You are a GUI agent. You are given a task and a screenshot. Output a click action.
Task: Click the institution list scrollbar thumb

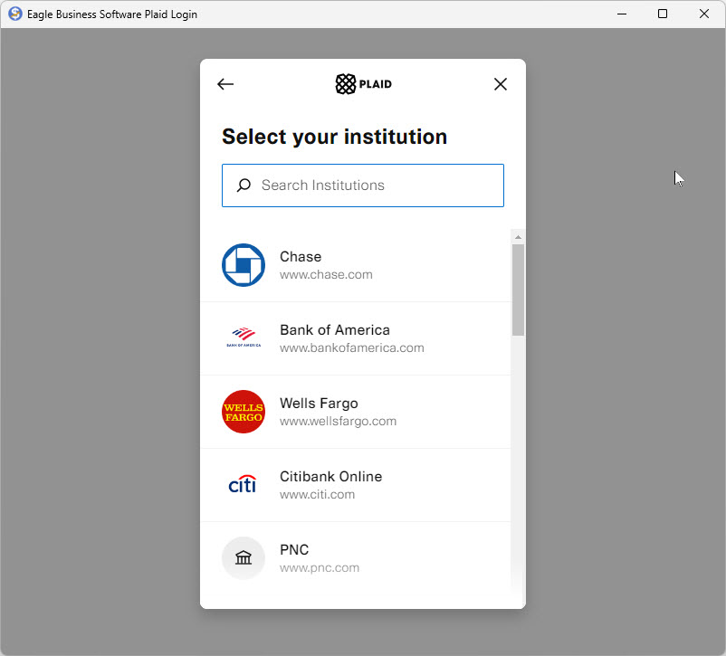click(x=518, y=290)
